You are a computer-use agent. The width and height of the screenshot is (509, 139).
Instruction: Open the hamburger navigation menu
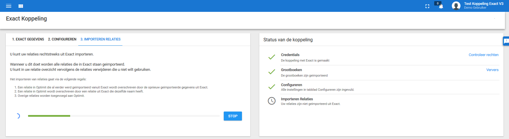click(x=9, y=6)
